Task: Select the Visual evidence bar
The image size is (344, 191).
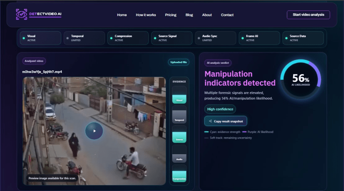Action: 179,95
